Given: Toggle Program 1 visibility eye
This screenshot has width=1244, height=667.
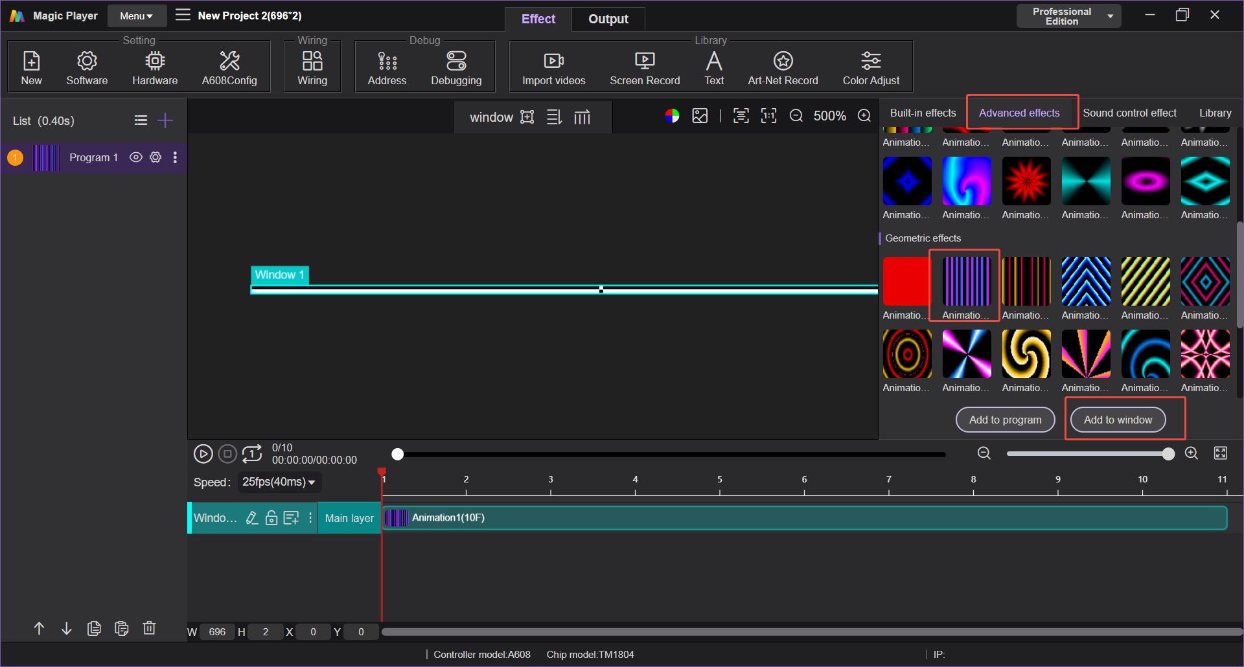Looking at the screenshot, I should tap(135, 157).
